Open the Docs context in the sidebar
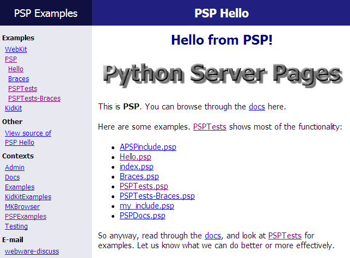The width and height of the screenshot is (350, 258). 12,177
